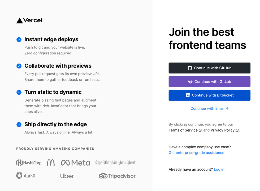The width and height of the screenshot is (260, 191).
Task: Follow the Log in link
Action: point(219,170)
